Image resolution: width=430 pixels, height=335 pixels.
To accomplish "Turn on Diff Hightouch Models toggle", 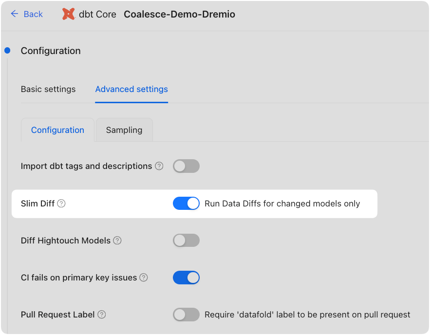I will click(186, 241).
